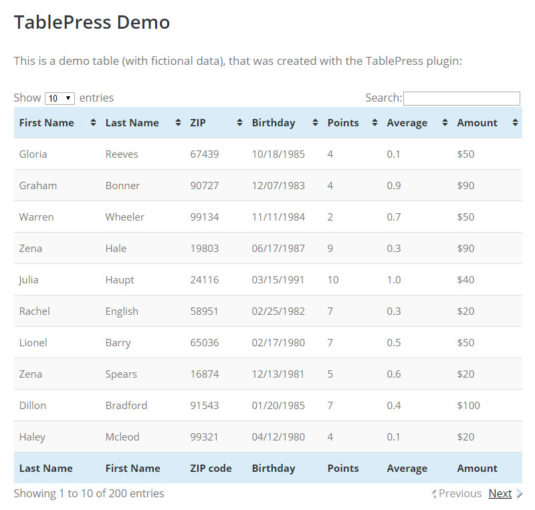Click inside the Search input field

coord(461,98)
